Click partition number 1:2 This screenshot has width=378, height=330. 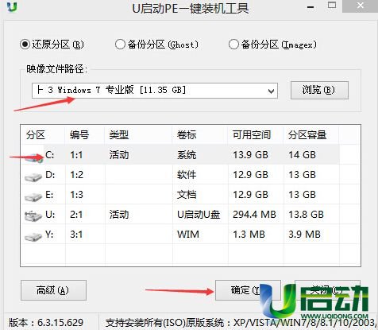(x=76, y=175)
